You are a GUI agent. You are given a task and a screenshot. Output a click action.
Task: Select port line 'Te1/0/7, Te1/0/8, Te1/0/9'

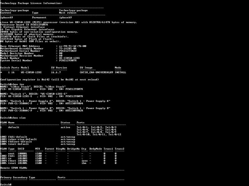point(96,132)
